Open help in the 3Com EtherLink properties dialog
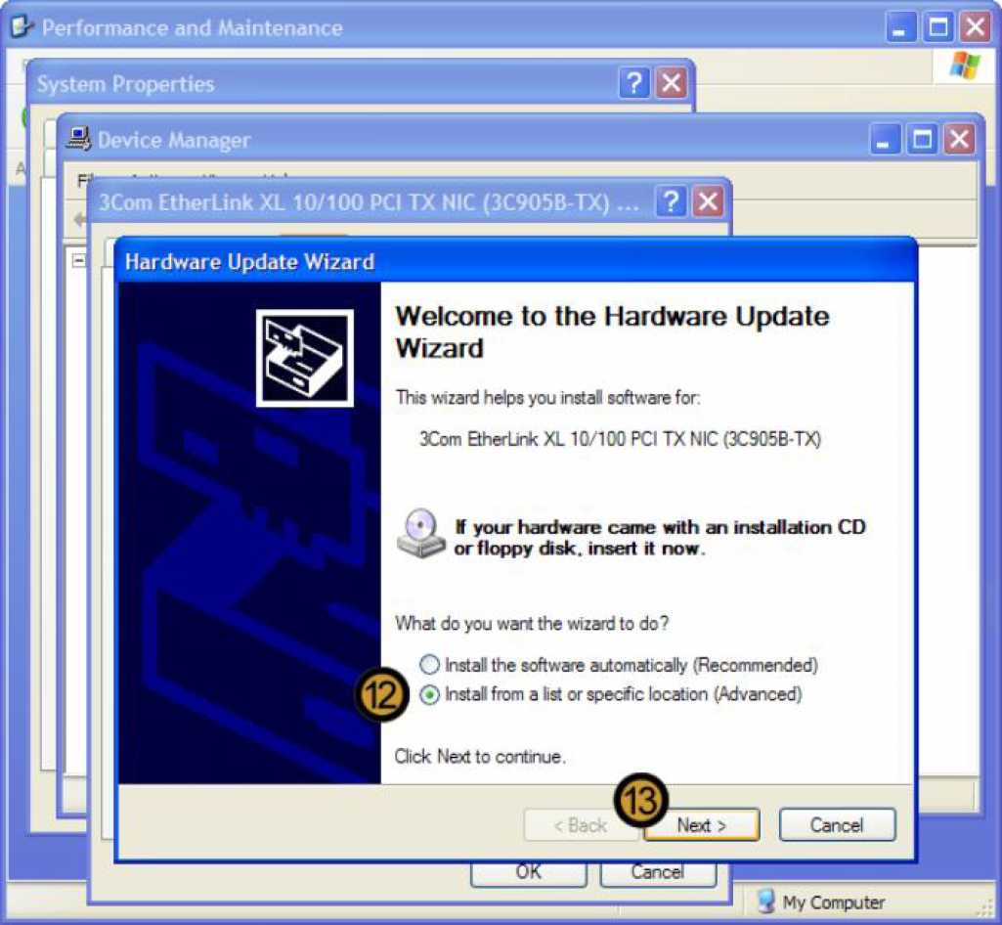1002x925 pixels. pyautogui.click(x=671, y=202)
